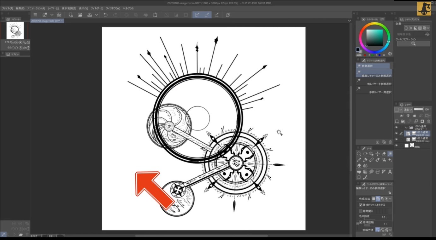Expand the 拡縮方法 options dropdown
Screen dimensions: 436x240
pyautogui.click(x=390, y=230)
